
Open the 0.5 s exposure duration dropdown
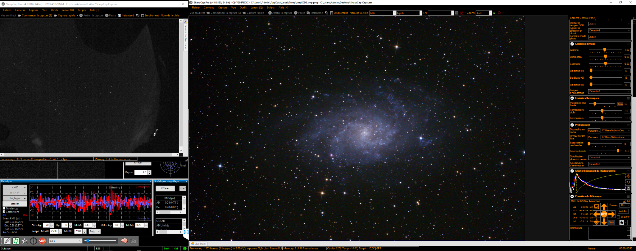click(65, 241)
